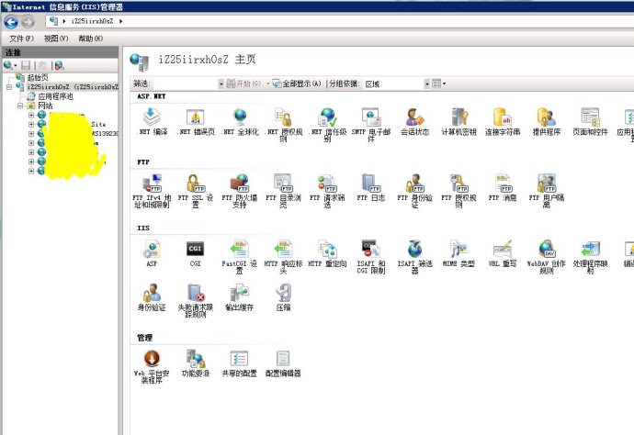Open URL 重写 icon

(503, 250)
